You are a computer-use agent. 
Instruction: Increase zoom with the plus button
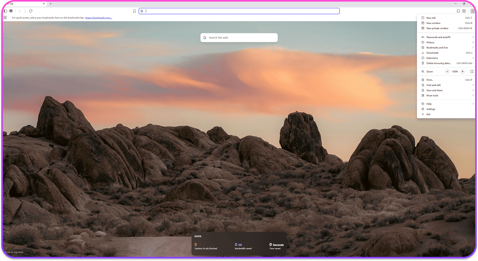(462, 71)
